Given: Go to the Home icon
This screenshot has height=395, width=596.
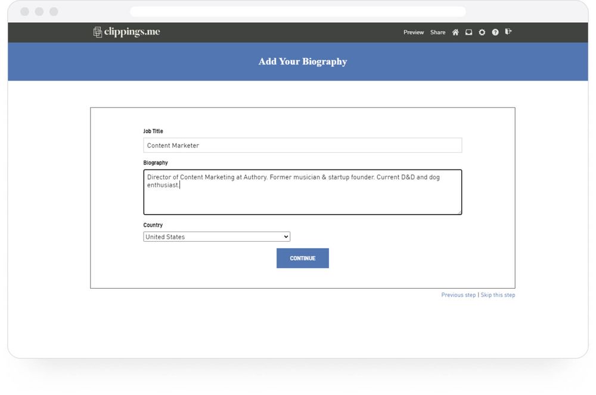Looking at the screenshot, I should click(455, 32).
